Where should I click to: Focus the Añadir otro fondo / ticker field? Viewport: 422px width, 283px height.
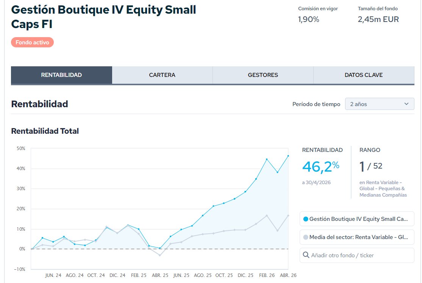(357, 255)
